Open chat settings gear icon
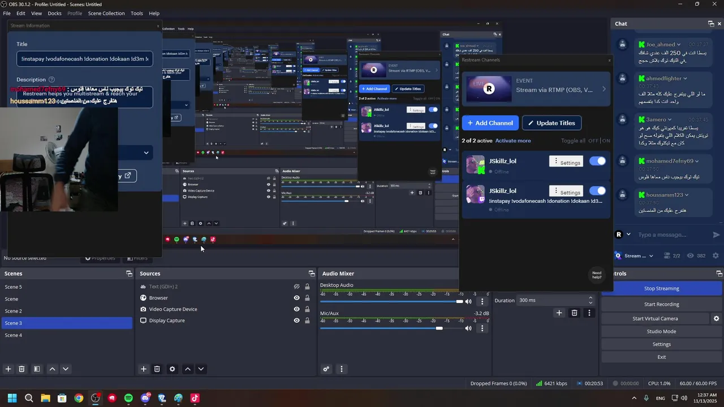 click(716, 256)
